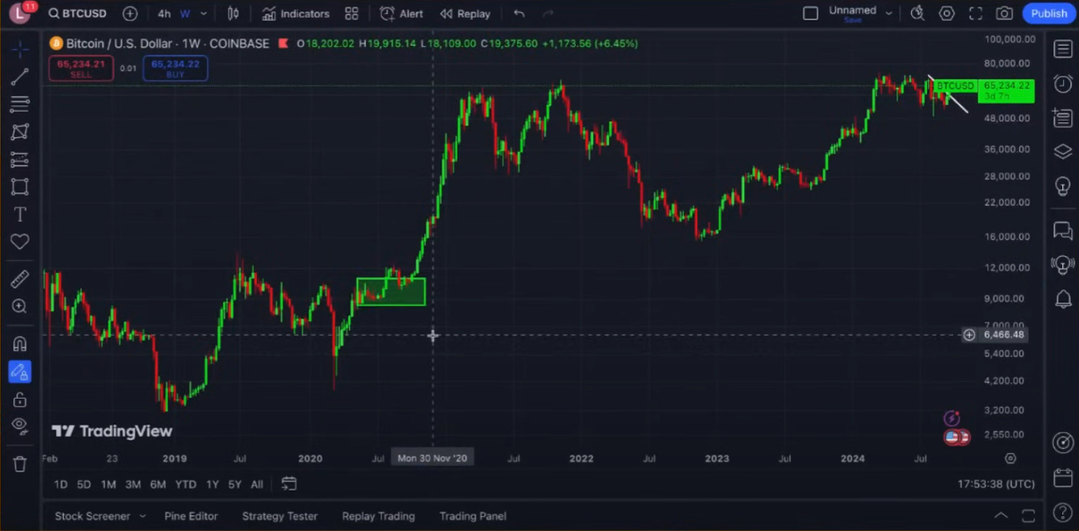This screenshot has width=1079, height=531.
Task: Select the All date range
Action: coord(257,484)
